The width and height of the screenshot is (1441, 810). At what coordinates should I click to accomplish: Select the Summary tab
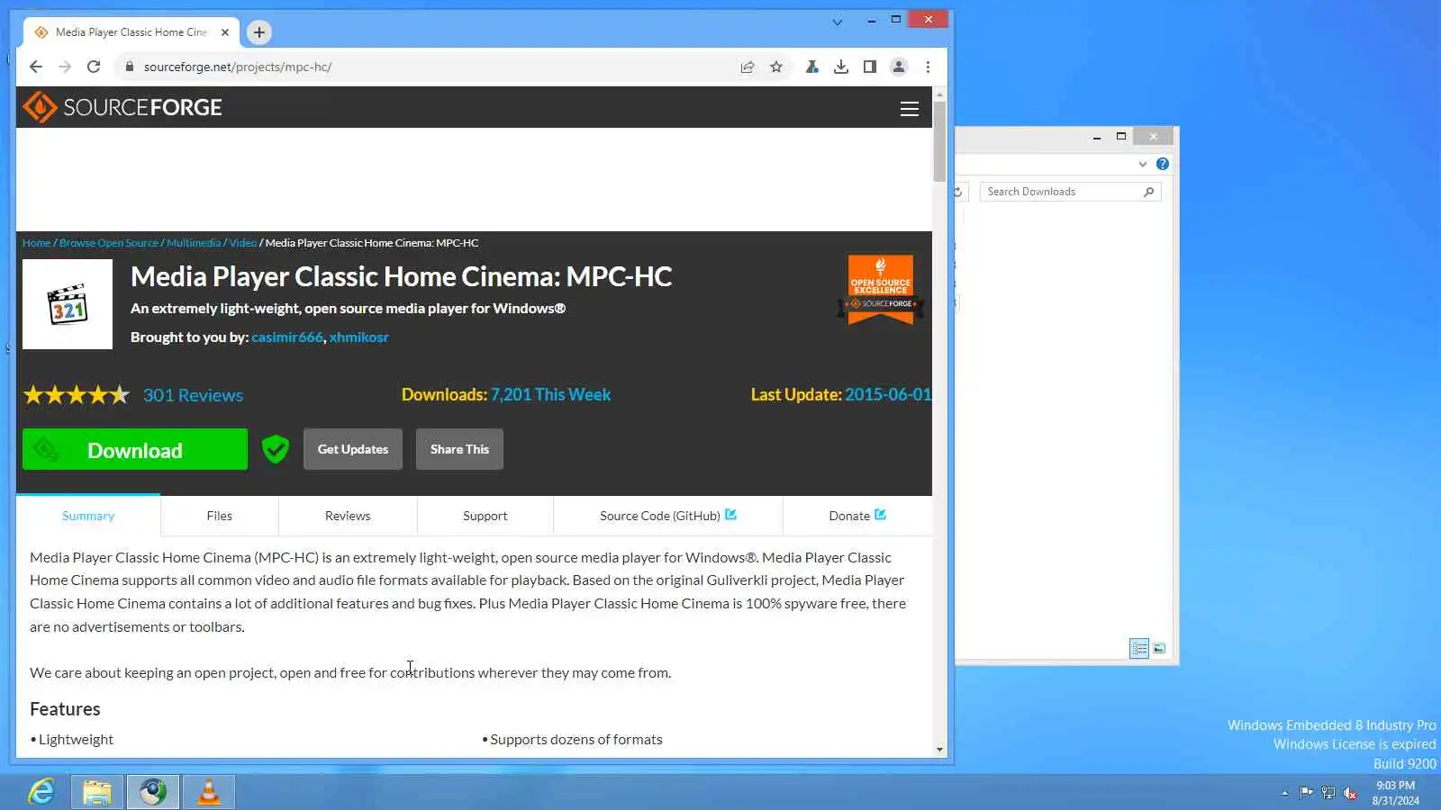pos(88,516)
